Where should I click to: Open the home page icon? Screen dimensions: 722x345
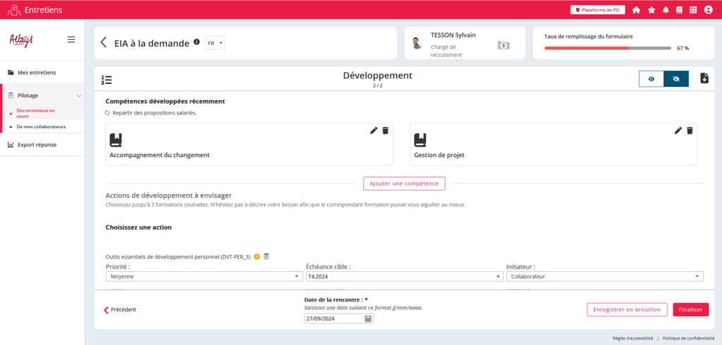pyautogui.click(x=636, y=10)
